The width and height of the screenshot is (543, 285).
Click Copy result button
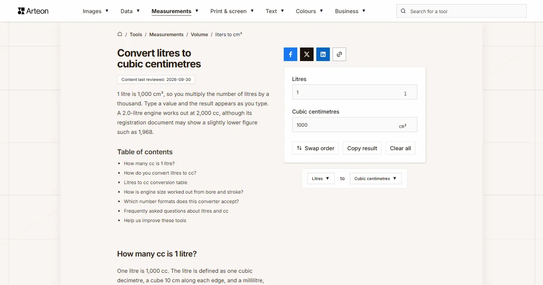click(x=362, y=148)
